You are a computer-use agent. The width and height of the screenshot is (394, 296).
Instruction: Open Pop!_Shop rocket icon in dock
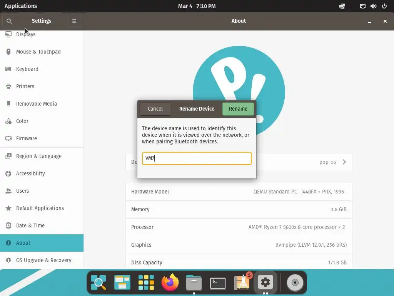(242, 282)
